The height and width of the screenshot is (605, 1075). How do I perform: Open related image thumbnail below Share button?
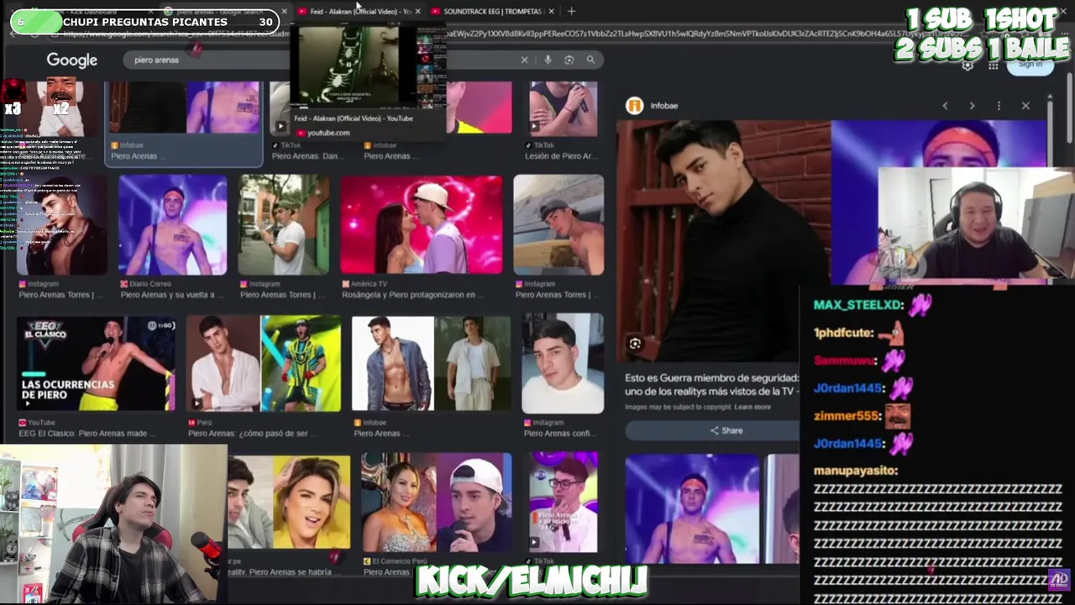coord(692,508)
